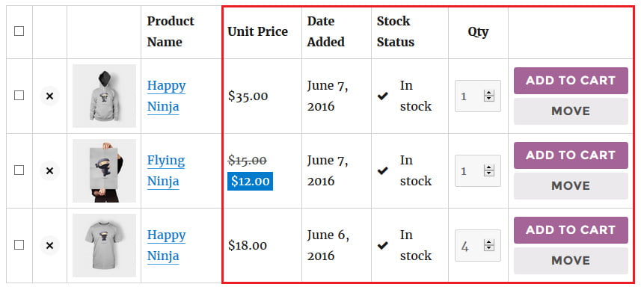
Task: Select the hoodie row checkbox
Action: 19,96
